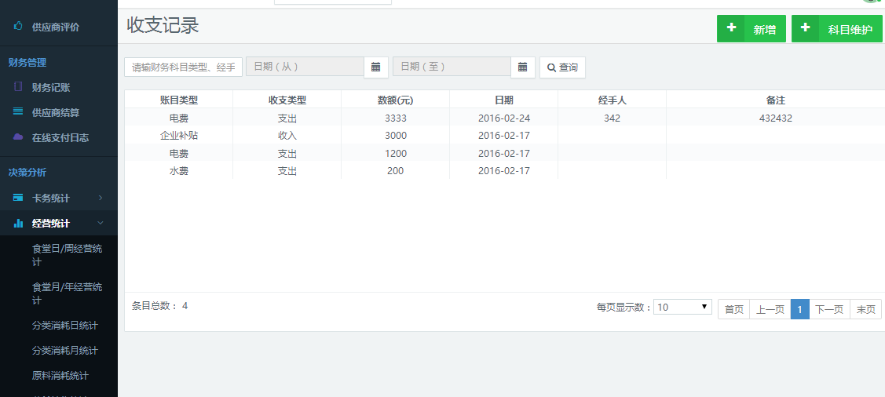Open the 每页显示数 page-size dropdown

pos(683,307)
